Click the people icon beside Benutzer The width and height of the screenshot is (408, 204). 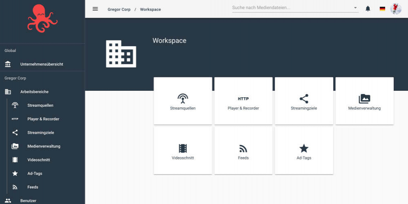tap(8, 201)
